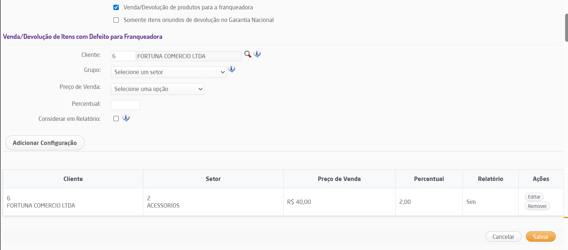Remove the ACESSORIOS configuration row
568x250 pixels.
click(537, 206)
